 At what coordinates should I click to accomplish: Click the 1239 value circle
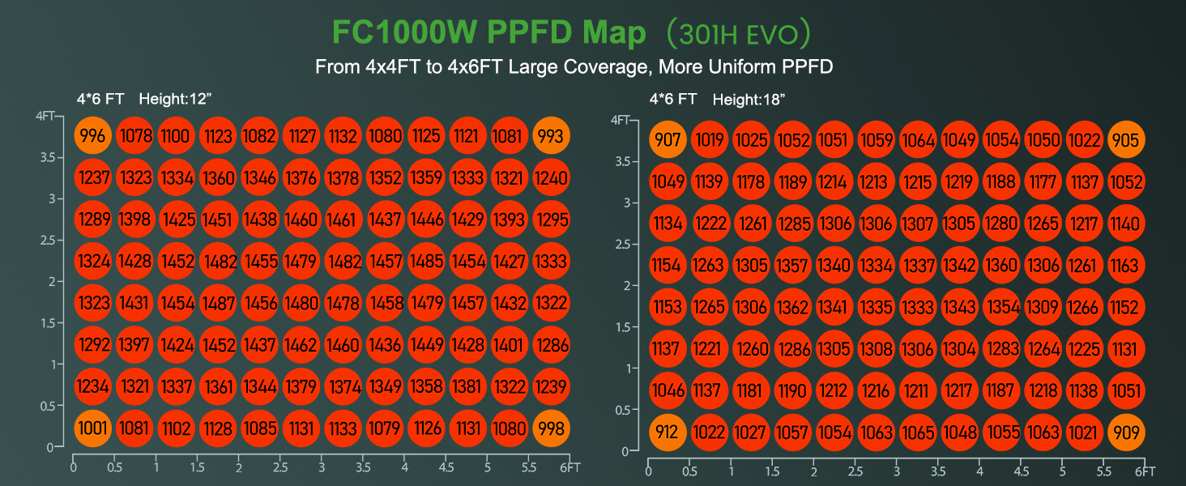551,387
